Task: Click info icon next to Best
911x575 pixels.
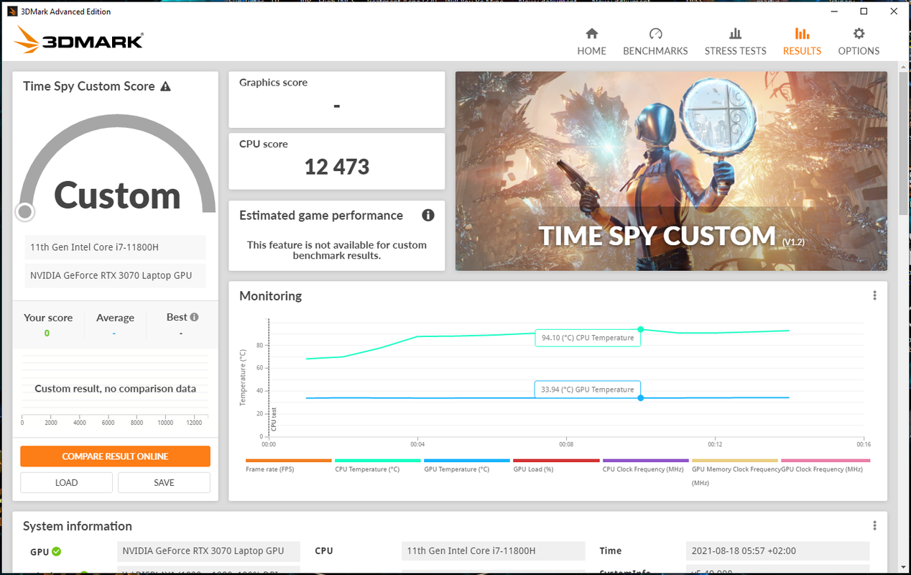Action: point(194,317)
